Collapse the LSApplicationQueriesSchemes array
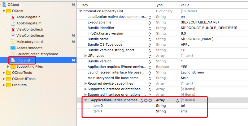 coord(85,100)
